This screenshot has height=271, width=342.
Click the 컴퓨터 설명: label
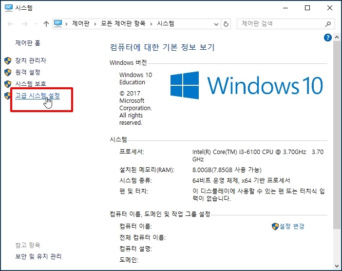click(135, 249)
